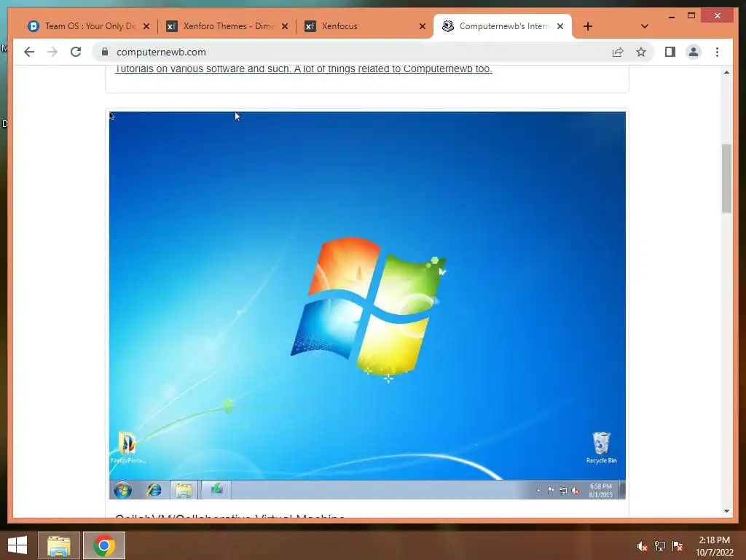This screenshot has height=560, width=746.
Task: Open Chrome three-dot menu
Action: (x=717, y=52)
